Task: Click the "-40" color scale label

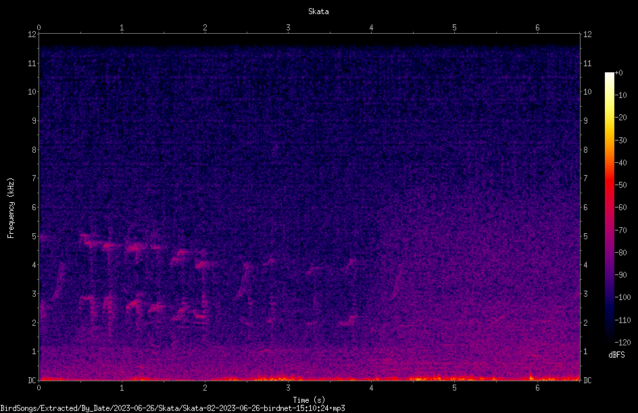Action: pyautogui.click(x=620, y=163)
